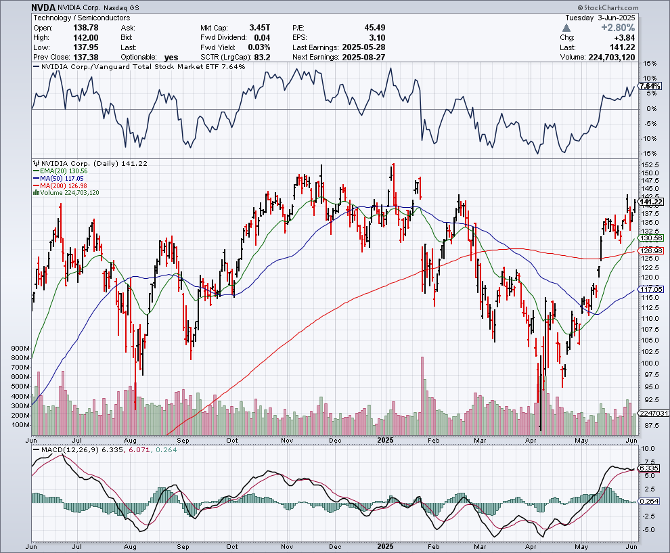Viewport: 670px width, 553px height.
Task: Click the green EMA(20) legend line swatch
Action: [36, 171]
